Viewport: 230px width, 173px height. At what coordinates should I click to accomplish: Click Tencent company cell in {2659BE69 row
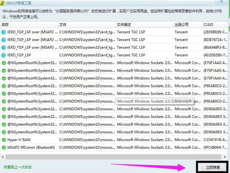coord(181,32)
